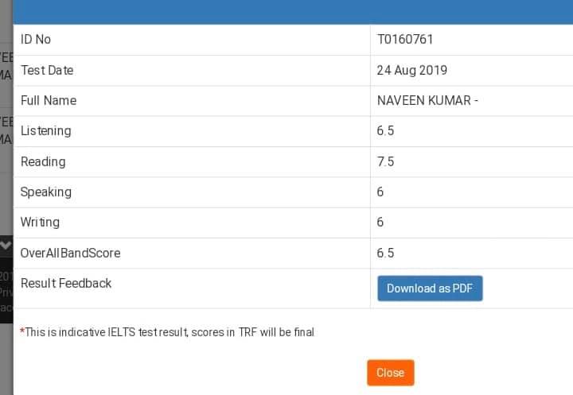Image resolution: width=573 pixels, height=395 pixels.
Task: Click the Writing row label
Action: (x=40, y=223)
